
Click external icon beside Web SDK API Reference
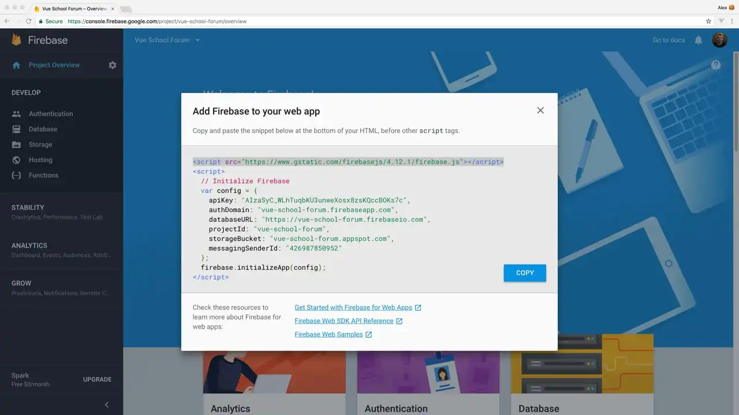[399, 321]
